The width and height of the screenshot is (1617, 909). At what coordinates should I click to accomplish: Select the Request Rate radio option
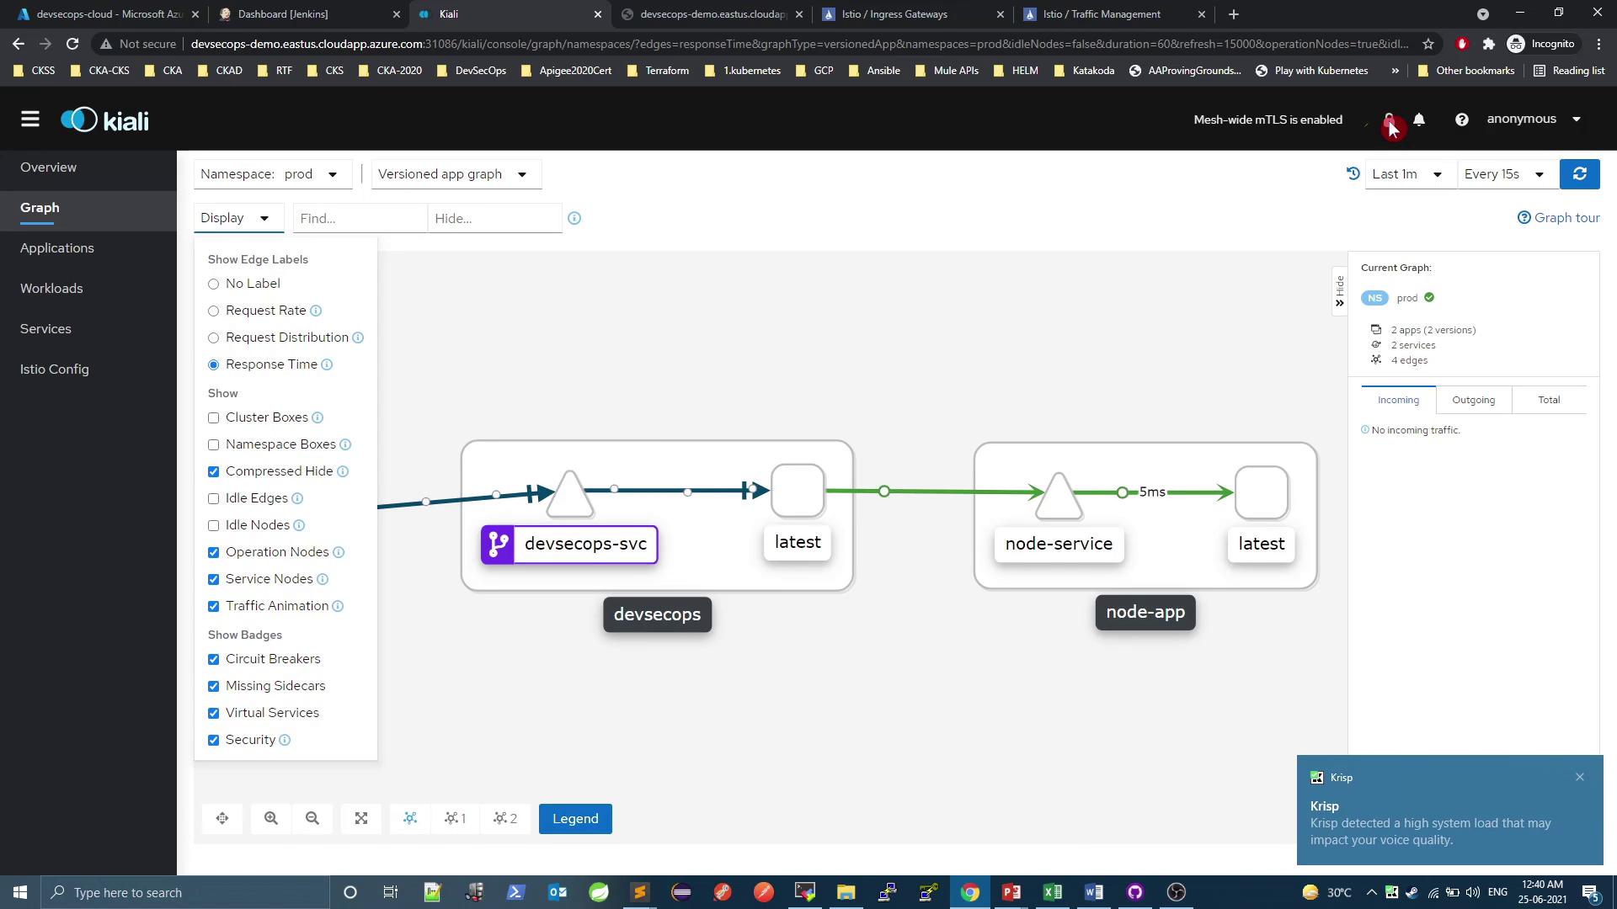click(x=213, y=311)
